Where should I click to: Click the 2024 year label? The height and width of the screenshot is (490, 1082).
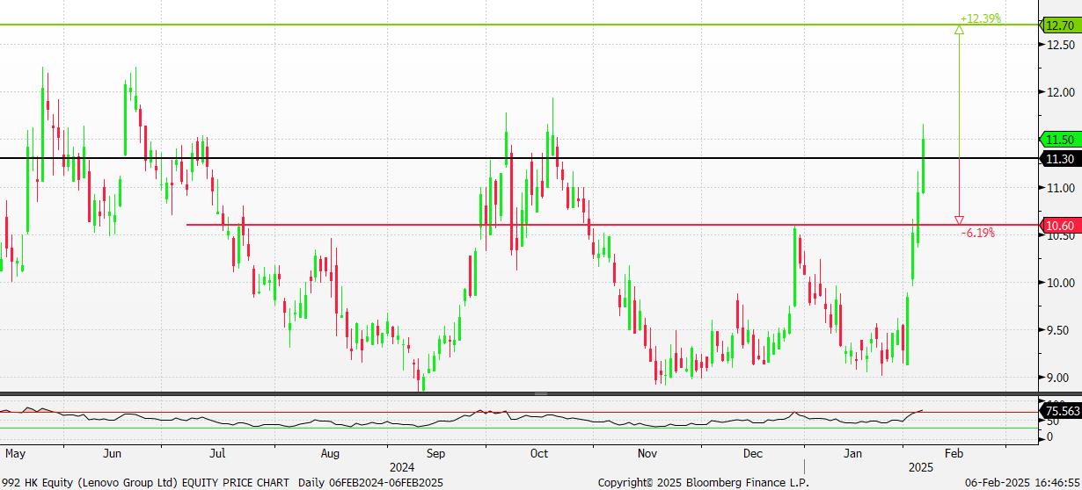coord(401,467)
